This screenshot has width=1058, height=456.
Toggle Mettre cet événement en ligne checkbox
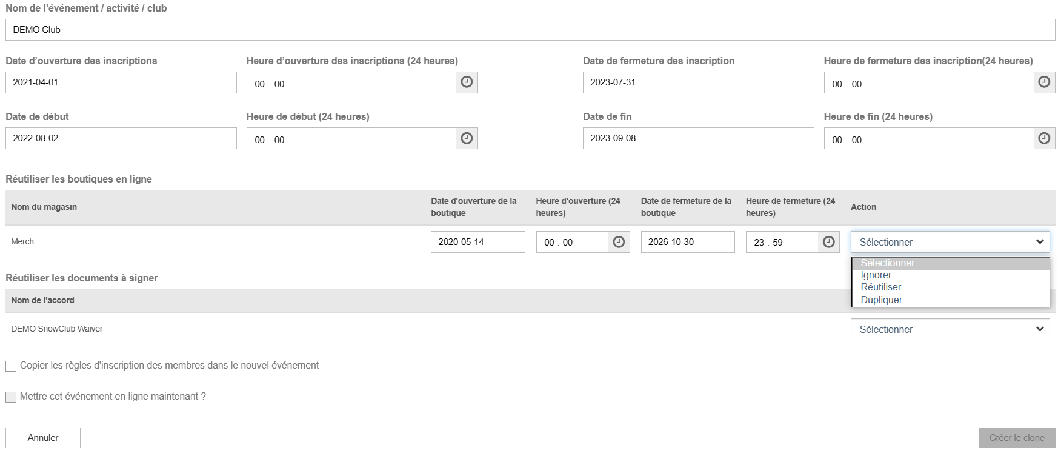[11, 397]
